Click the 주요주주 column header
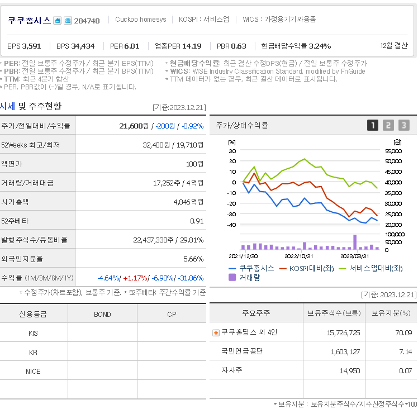 256,313
